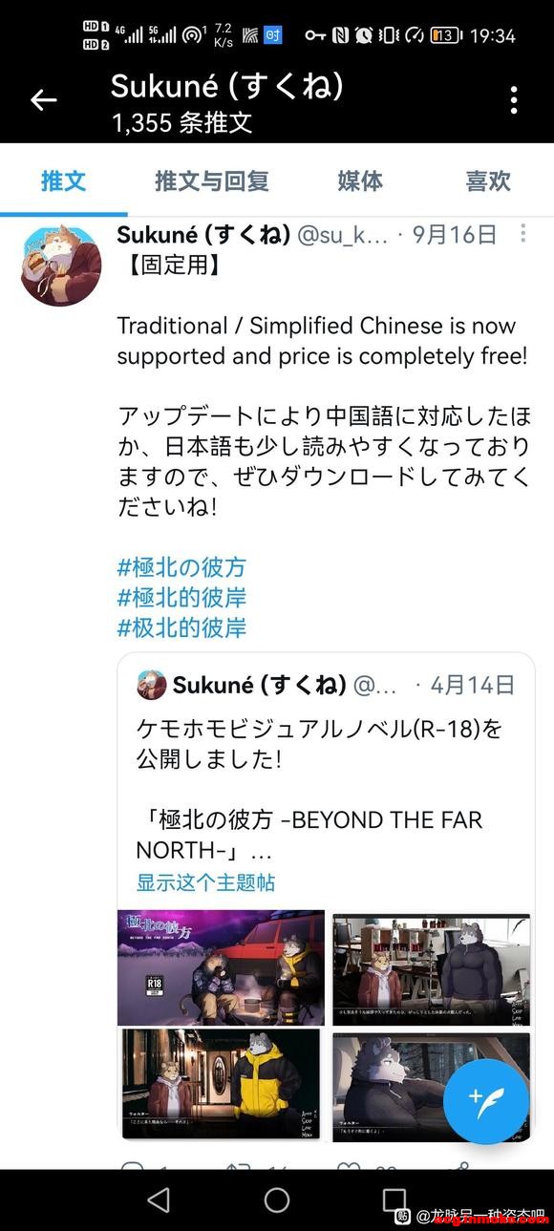Viewport: 554px width, 1231px height.
Task: Tap the Android back navigation triangle
Action: coord(159,1199)
